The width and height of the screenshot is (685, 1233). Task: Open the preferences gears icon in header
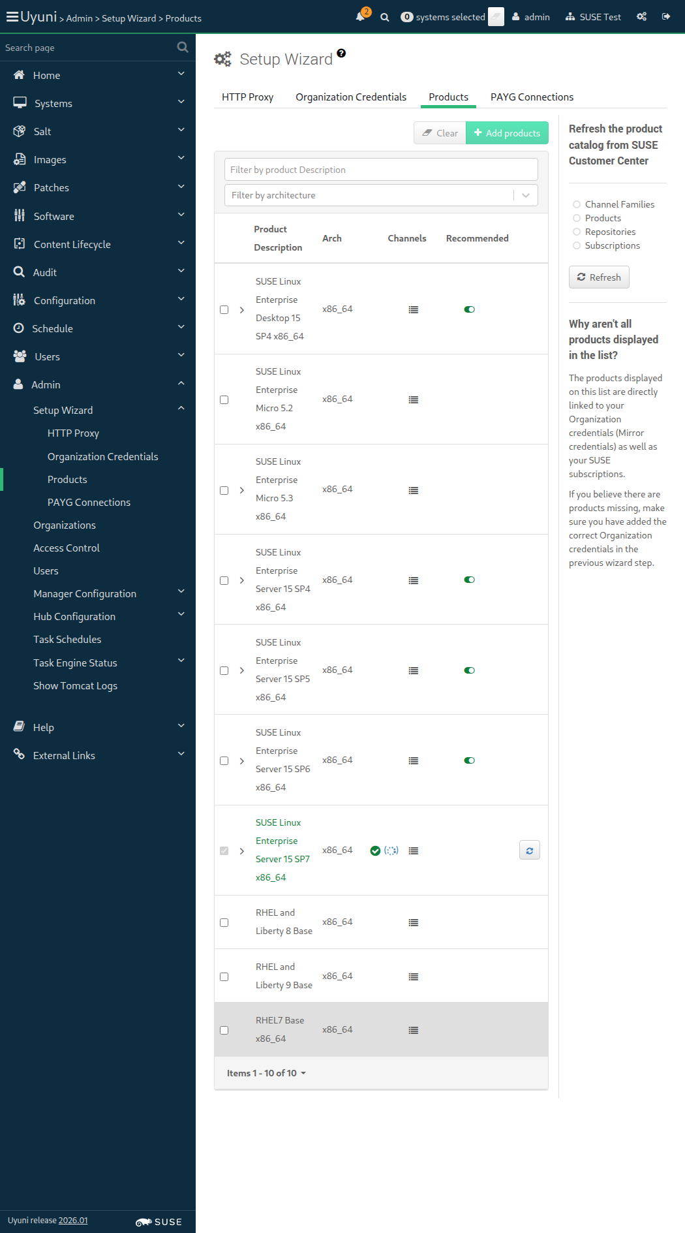[x=642, y=17]
